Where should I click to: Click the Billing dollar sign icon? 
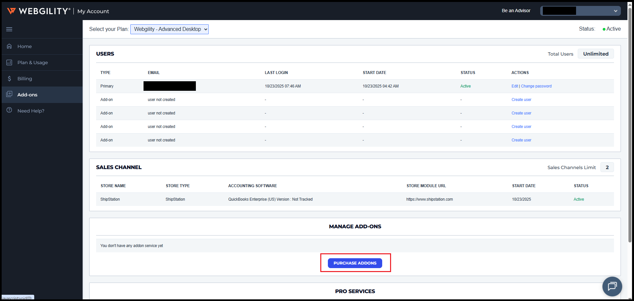9,79
